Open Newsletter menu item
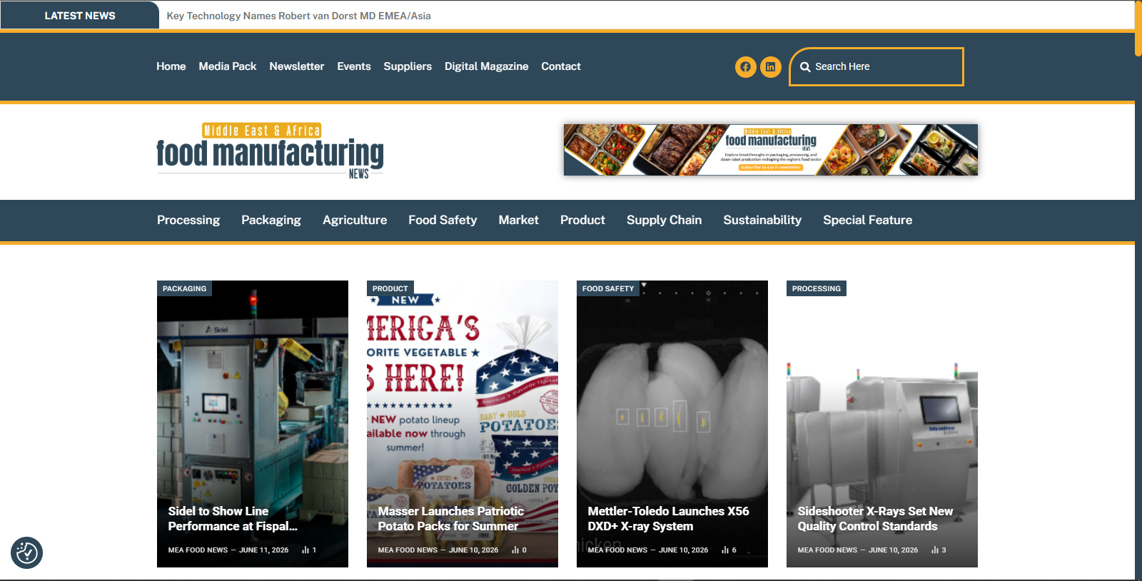This screenshot has height=581, width=1142. 297,66
